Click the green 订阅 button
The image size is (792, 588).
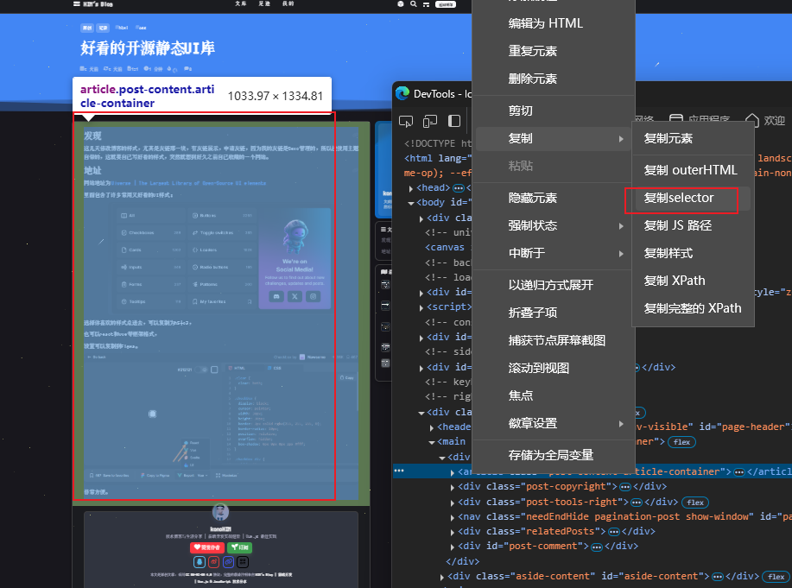tap(239, 547)
